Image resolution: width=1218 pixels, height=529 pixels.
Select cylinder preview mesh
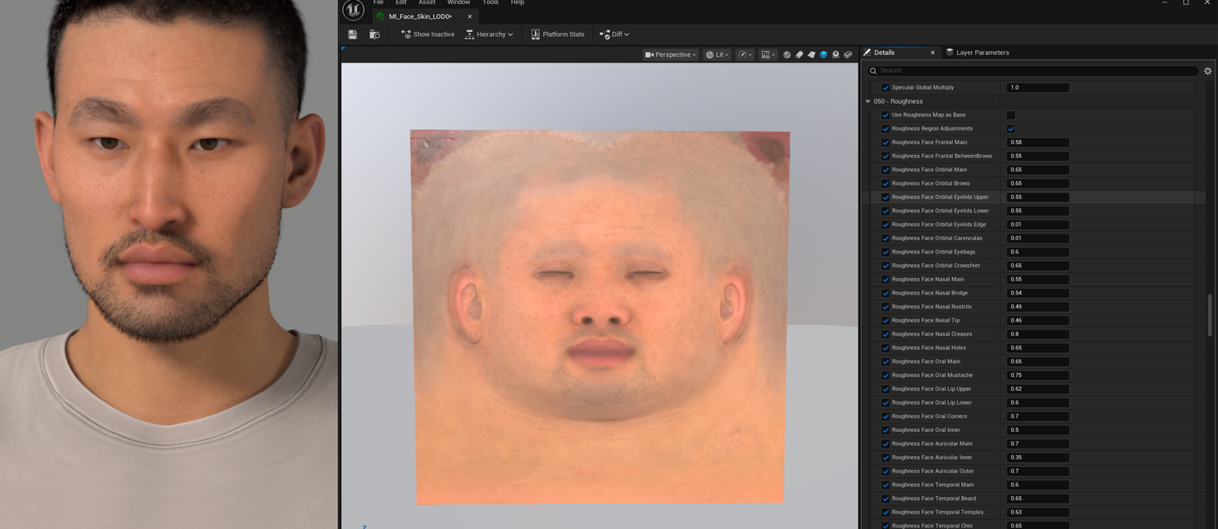point(799,54)
